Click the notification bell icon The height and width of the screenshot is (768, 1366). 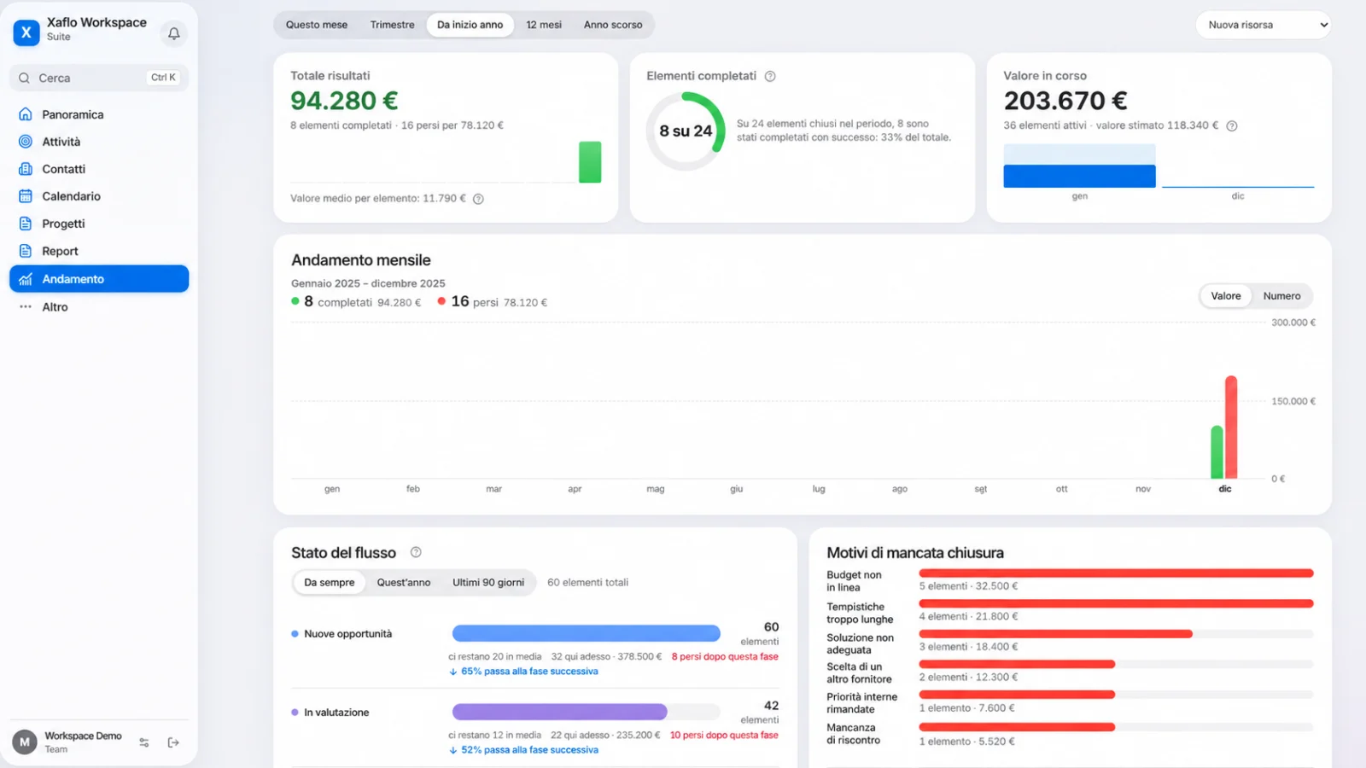(x=173, y=33)
